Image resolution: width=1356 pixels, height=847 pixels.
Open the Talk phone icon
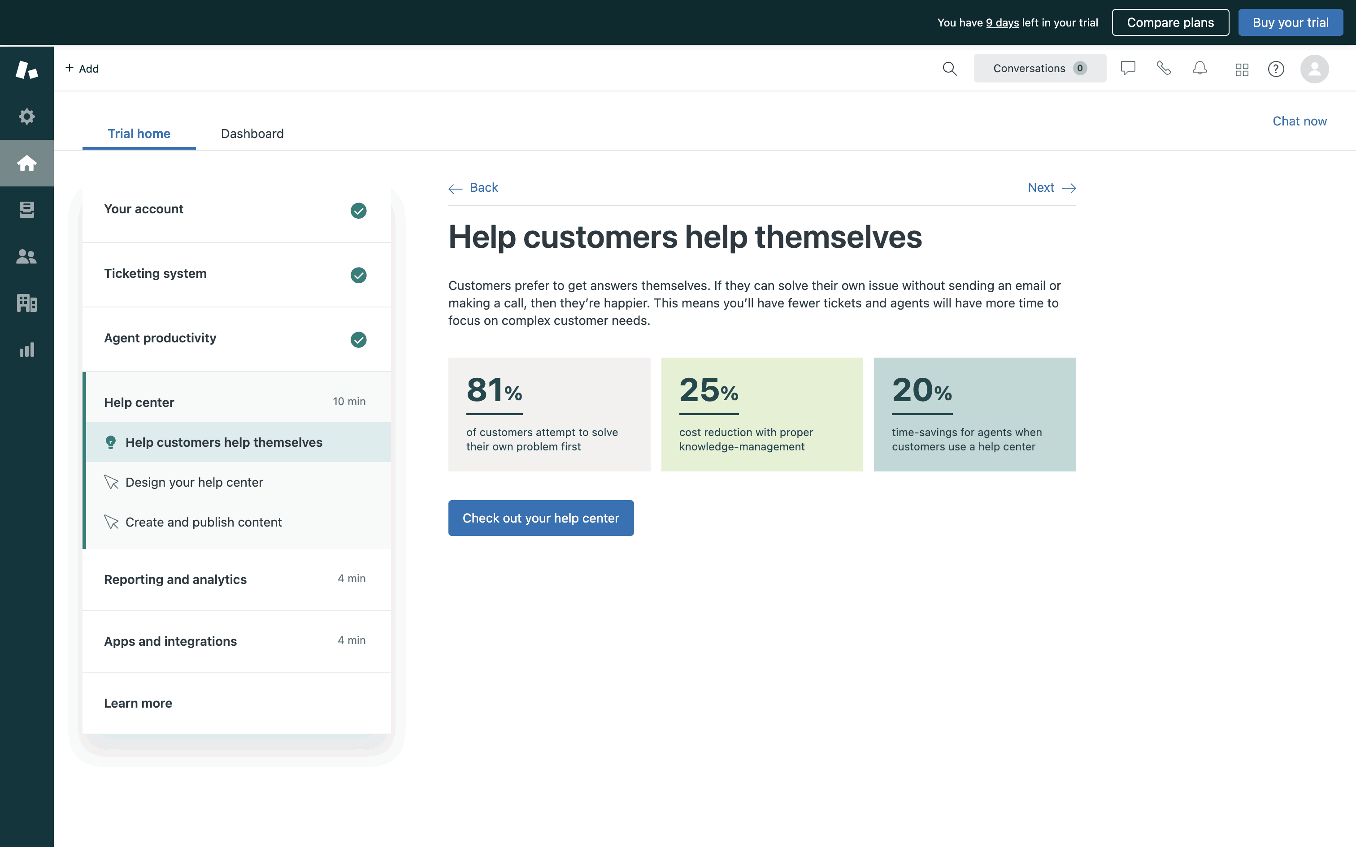point(1164,68)
